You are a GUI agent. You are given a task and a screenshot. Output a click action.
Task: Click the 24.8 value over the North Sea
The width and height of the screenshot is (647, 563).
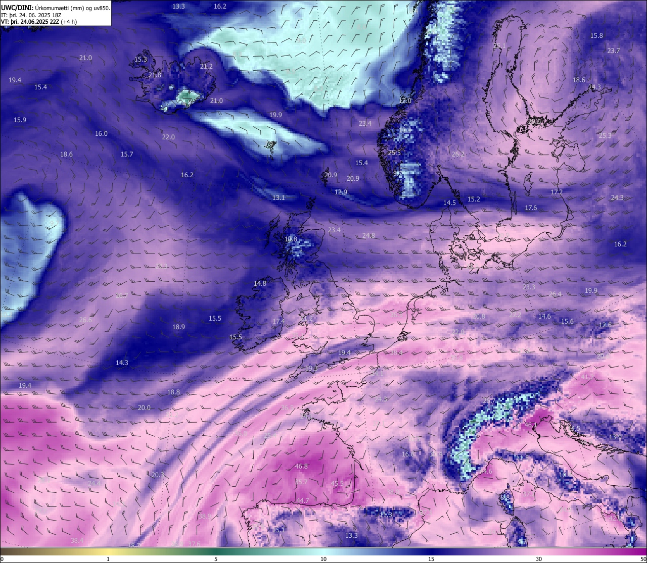pyautogui.click(x=368, y=236)
